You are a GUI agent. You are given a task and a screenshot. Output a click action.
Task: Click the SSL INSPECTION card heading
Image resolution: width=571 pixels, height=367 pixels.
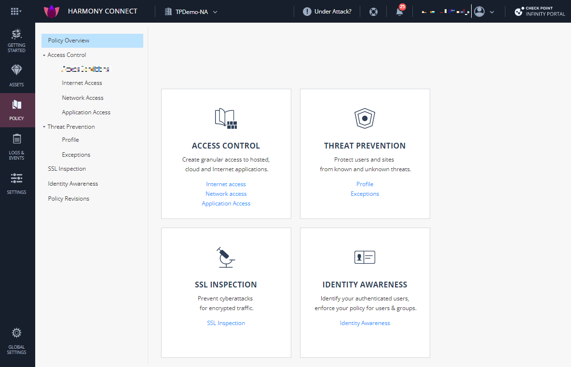point(226,285)
